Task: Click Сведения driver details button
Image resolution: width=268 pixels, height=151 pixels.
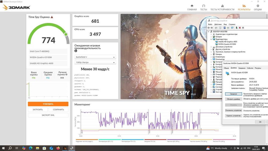Action: [x=233, y=94]
